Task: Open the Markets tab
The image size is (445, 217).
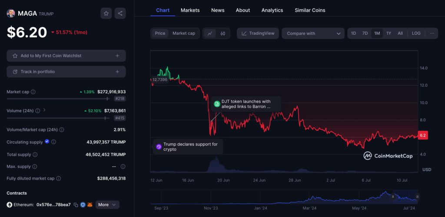Action: coord(190,10)
